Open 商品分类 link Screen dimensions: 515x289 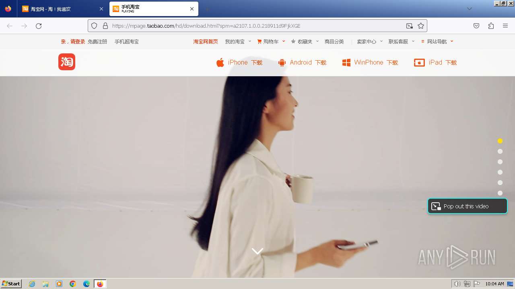(x=334, y=41)
